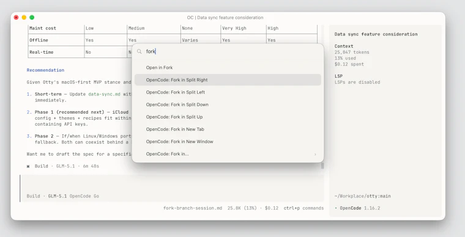
Task: Choose OpenCode: Fork in Split Up
Action: [228, 117]
